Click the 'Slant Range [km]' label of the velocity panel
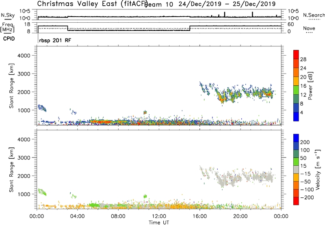Screen dimensions: 325x225 click(x=11, y=169)
